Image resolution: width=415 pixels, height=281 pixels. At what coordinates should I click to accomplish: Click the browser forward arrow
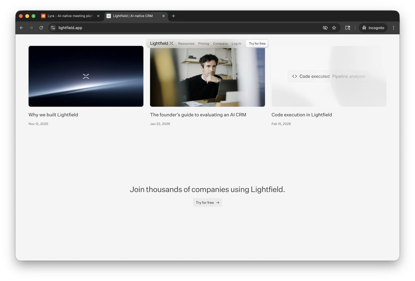tap(31, 28)
